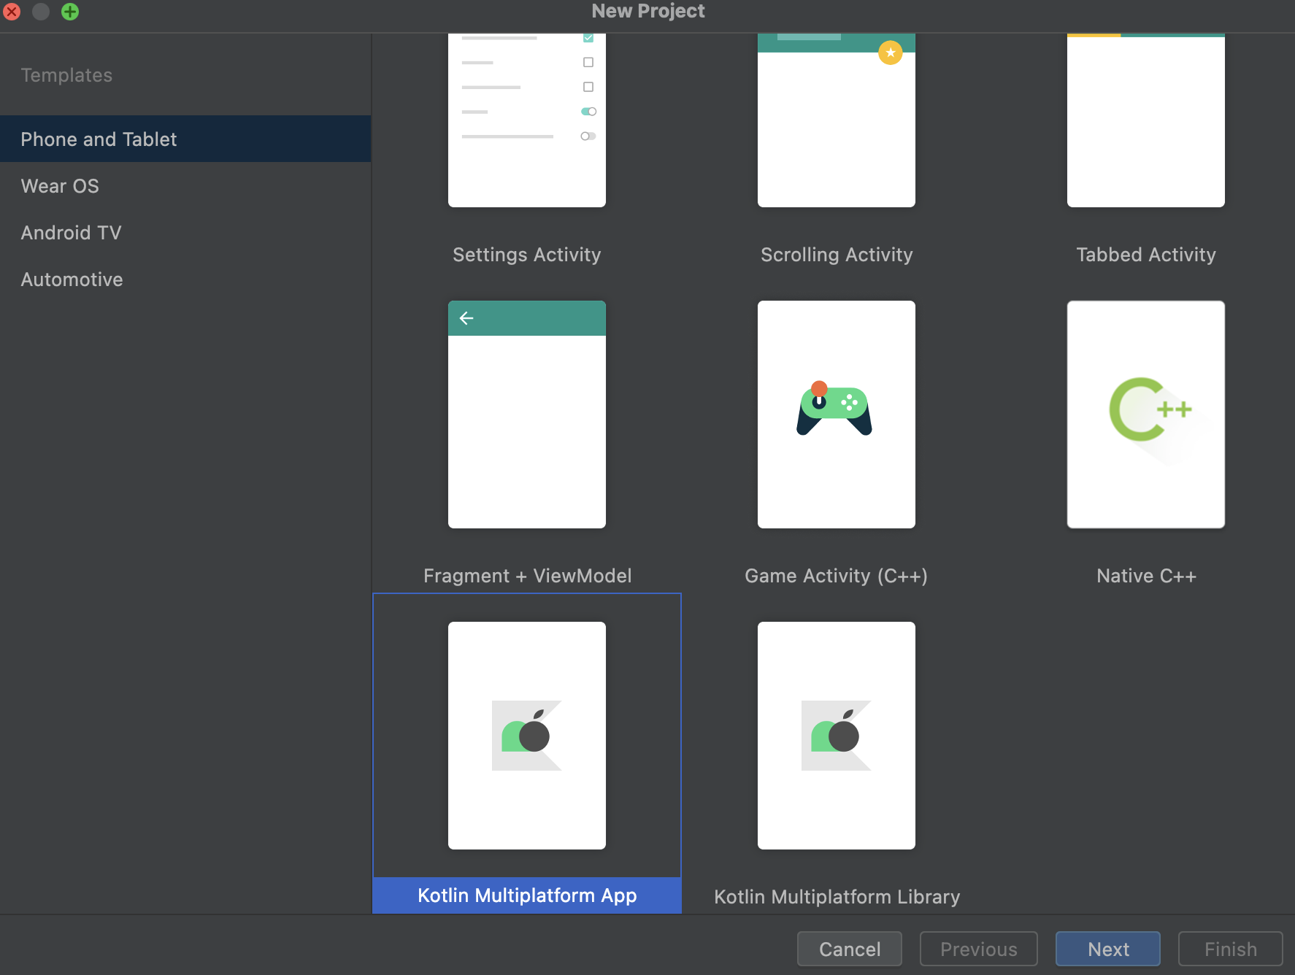Screen dimensions: 1295x975
Task: Select Kotlin Multiplatform App icon
Action: tap(526, 736)
